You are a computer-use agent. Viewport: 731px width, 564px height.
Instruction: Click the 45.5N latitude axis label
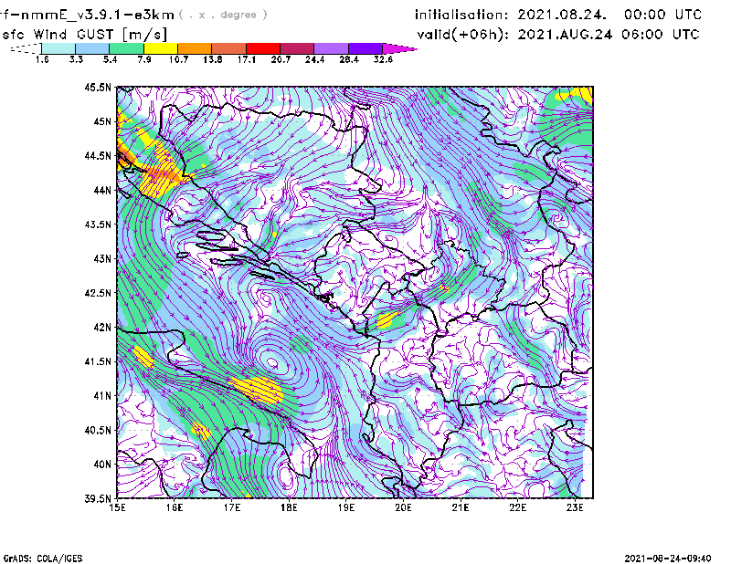pos(98,87)
